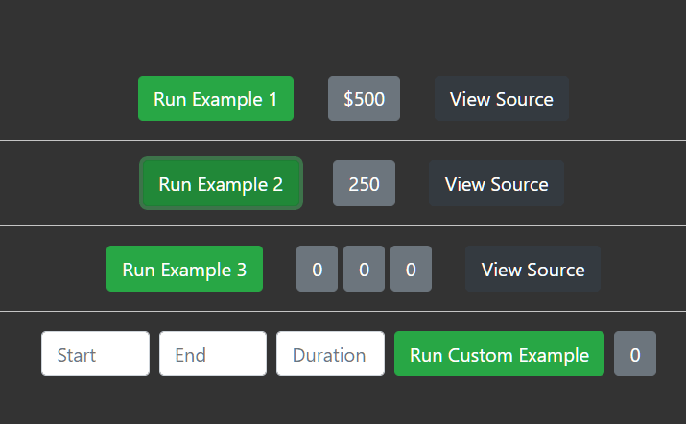Click the third 0 badge in Example 3
The width and height of the screenshot is (686, 424).
click(411, 270)
